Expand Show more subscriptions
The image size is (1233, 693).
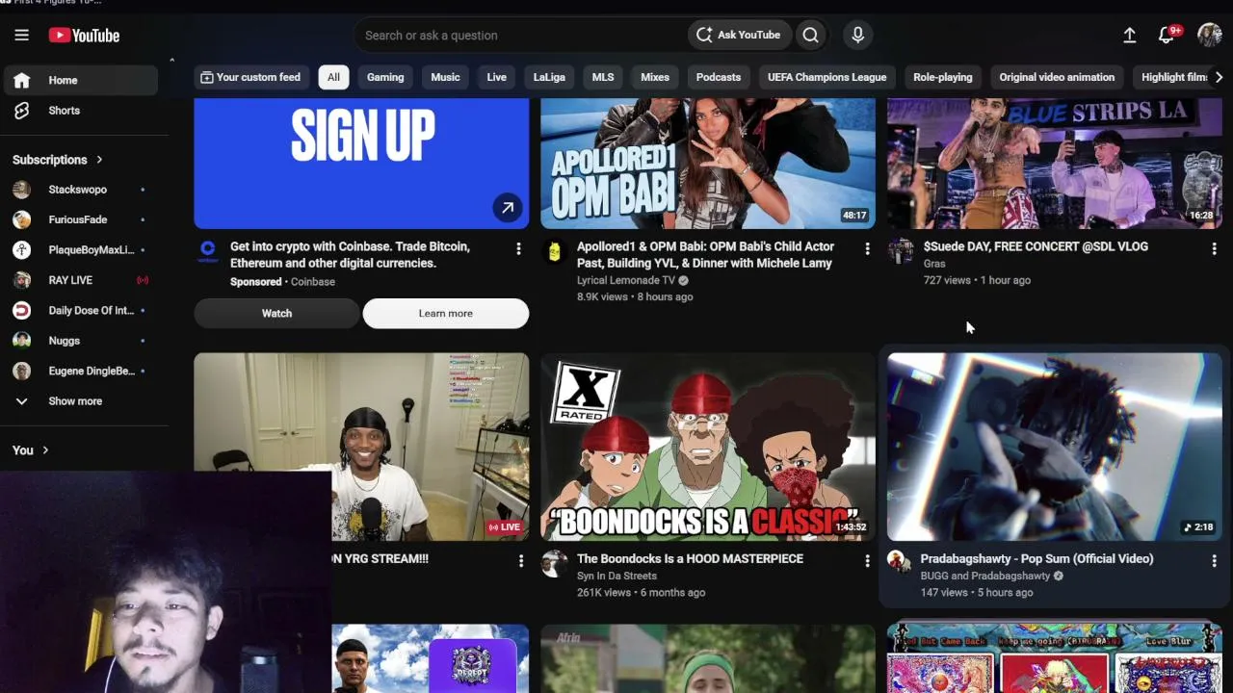(x=79, y=401)
